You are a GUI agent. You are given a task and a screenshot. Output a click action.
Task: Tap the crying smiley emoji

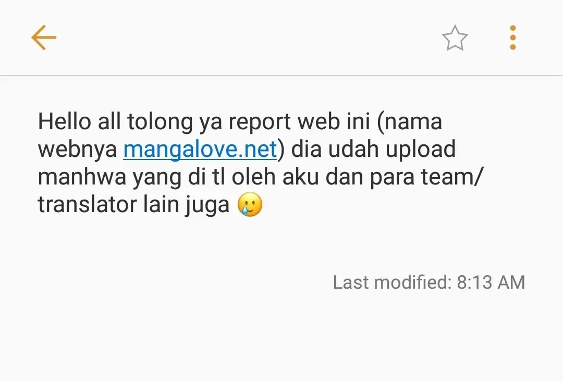click(x=250, y=204)
